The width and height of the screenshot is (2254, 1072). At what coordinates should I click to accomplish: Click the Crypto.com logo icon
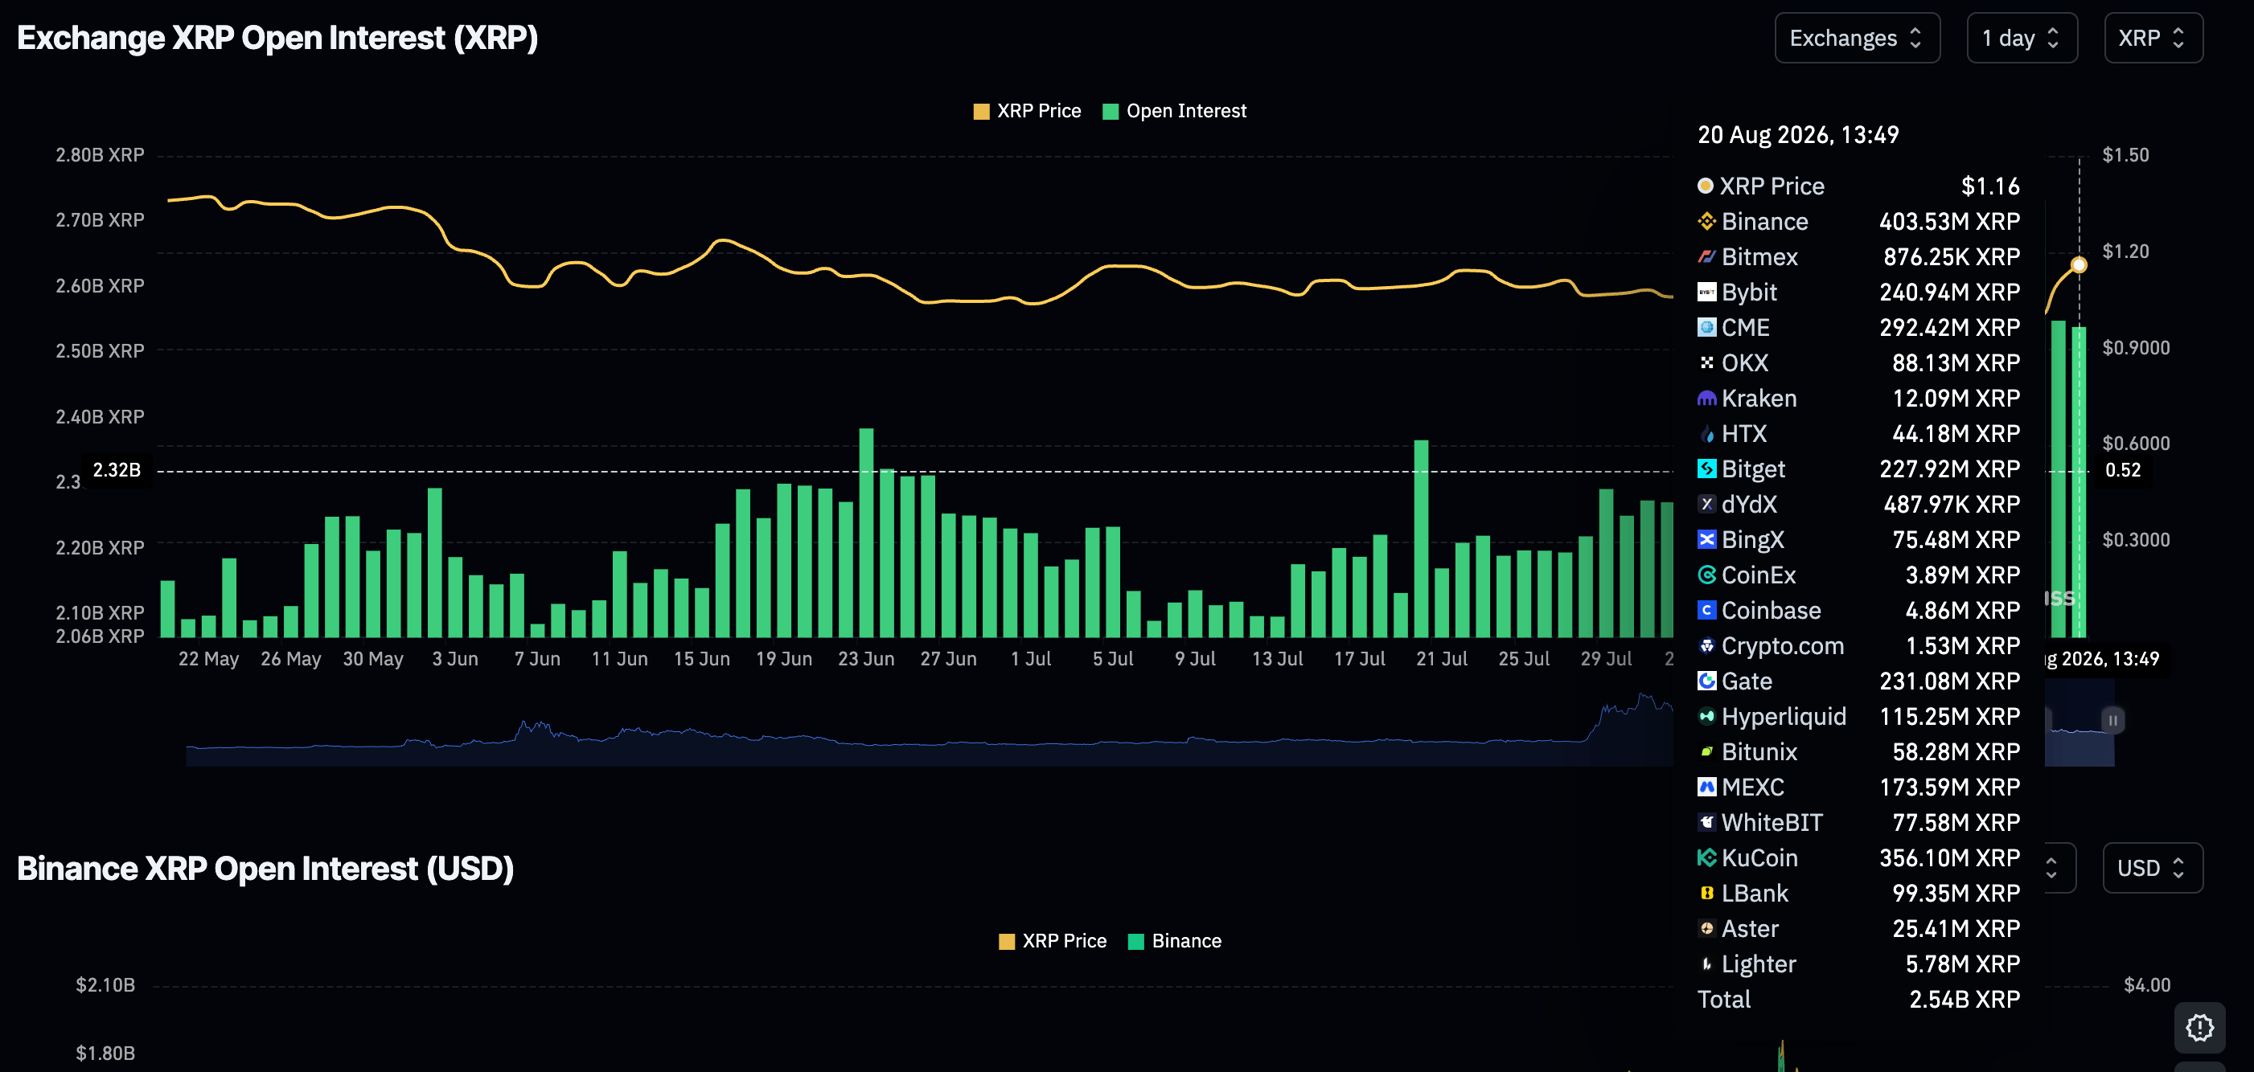[x=1706, y=646]
